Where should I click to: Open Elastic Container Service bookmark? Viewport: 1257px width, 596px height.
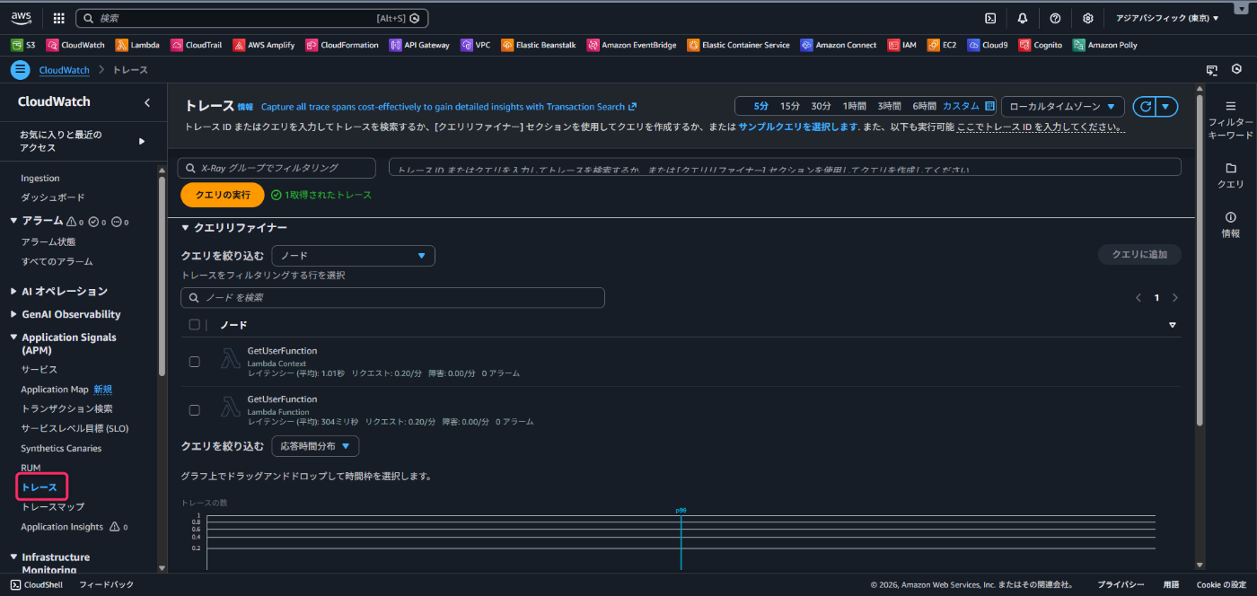click(x=738, y=45)
